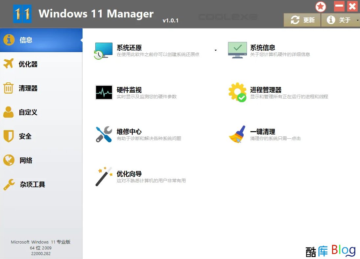Click the 系统信息 monitor checkmark icon
Screen dimensions: 360x259
237,50
